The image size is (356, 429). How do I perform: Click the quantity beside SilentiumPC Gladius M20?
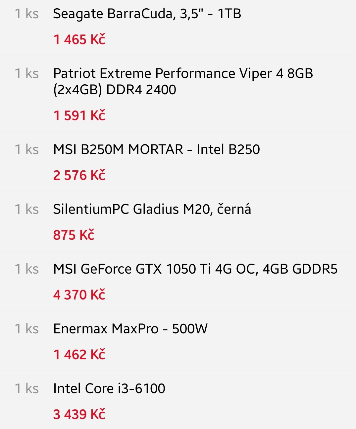pyautogui.click(x=27, y=210)
